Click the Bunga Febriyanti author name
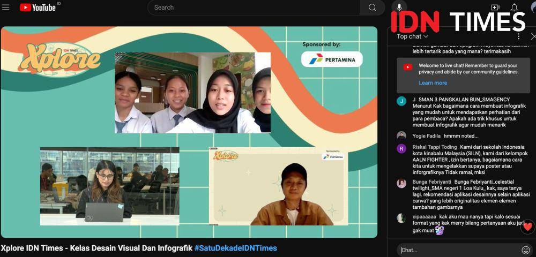This screenshot has height=257, width=536. pyautogui.click(x=431, y=182)
